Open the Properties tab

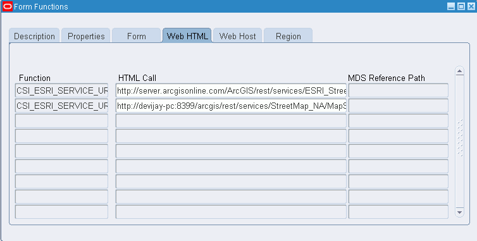[x=86, y=35]
